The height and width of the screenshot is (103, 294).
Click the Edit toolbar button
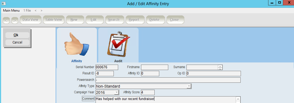(95, 20)
